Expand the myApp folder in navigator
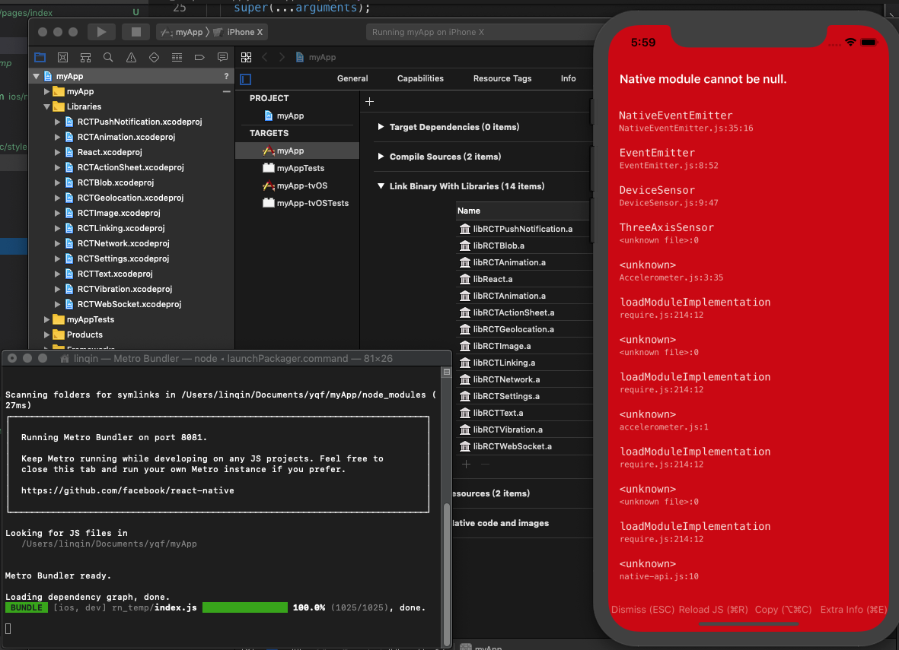The height and width of the screenshot is (650, 899). click(46, 92)
